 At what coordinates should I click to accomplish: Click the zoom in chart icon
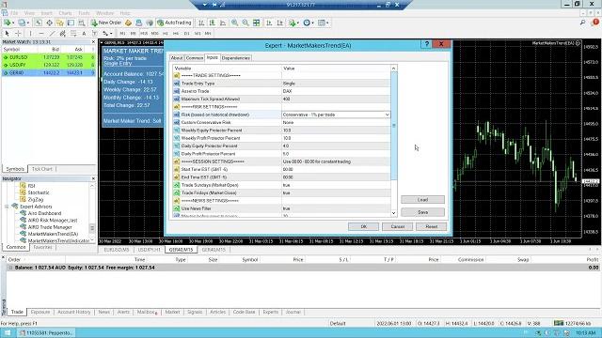(x=234, y=23)
